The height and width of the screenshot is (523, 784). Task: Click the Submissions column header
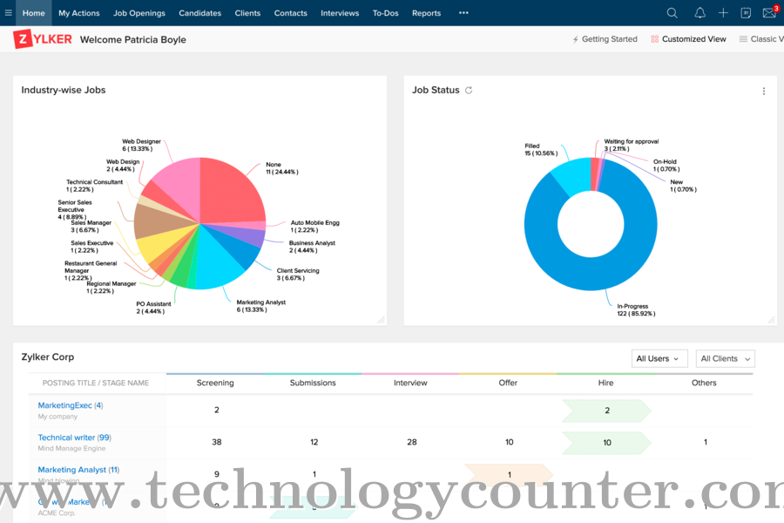[x=313, y=383]
